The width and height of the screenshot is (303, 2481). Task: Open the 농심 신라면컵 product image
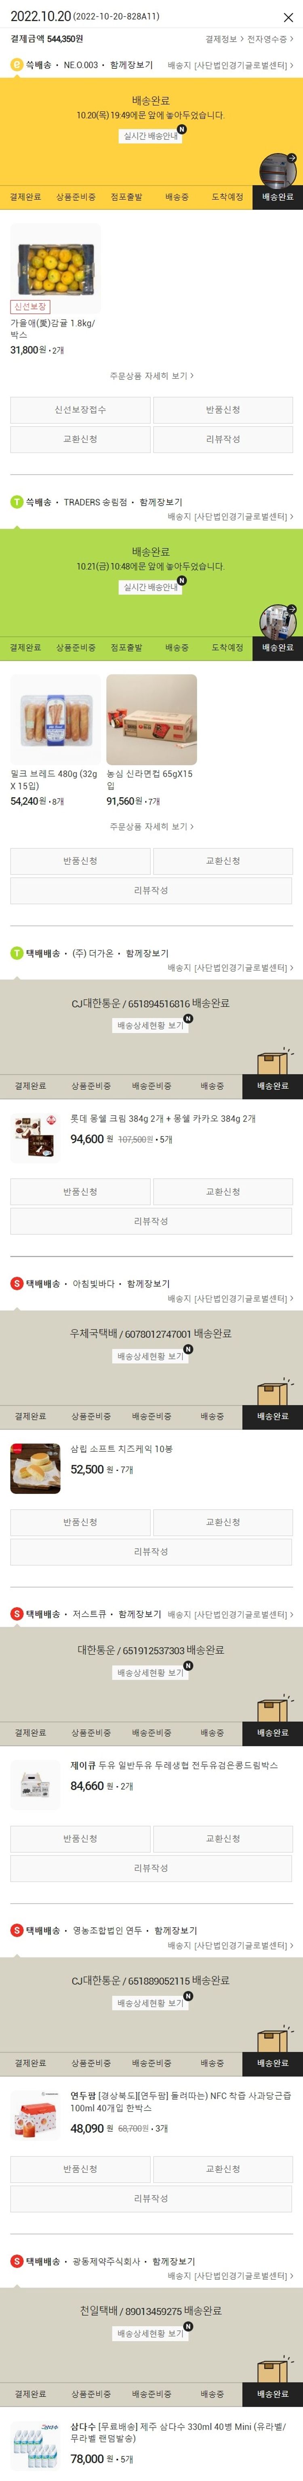151,719
